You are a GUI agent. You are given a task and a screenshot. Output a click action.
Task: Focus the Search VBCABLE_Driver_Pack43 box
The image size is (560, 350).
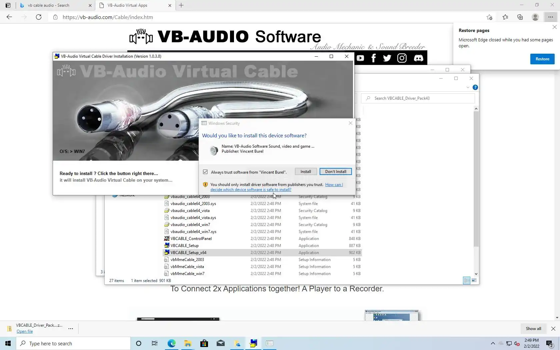(x=418, y=98)
